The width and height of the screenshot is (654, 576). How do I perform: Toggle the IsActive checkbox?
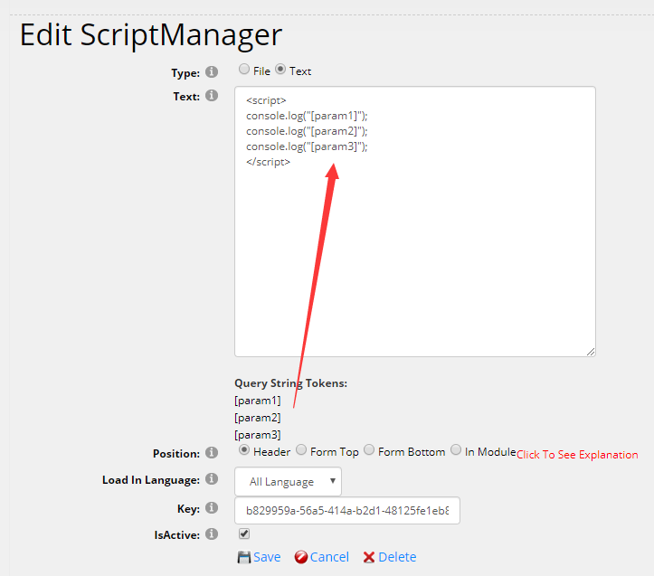point(244,534)
